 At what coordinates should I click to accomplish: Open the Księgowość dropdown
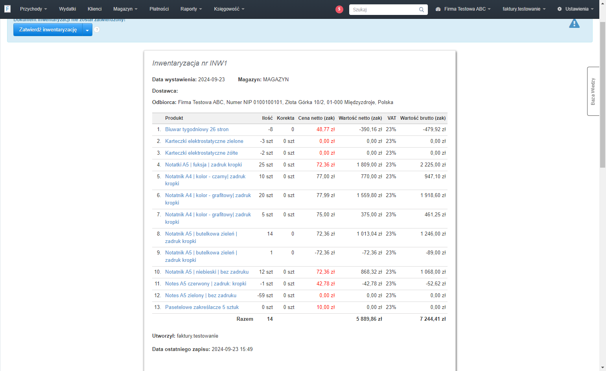tap(229, 9)
